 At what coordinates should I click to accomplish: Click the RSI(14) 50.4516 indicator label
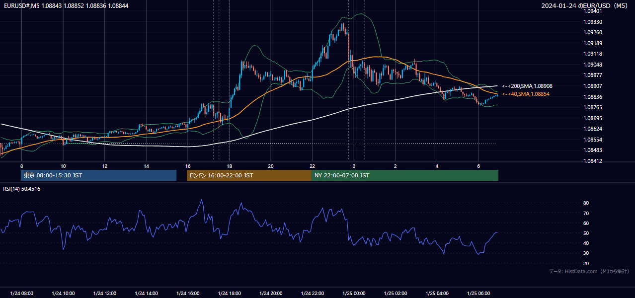point(22,189)
